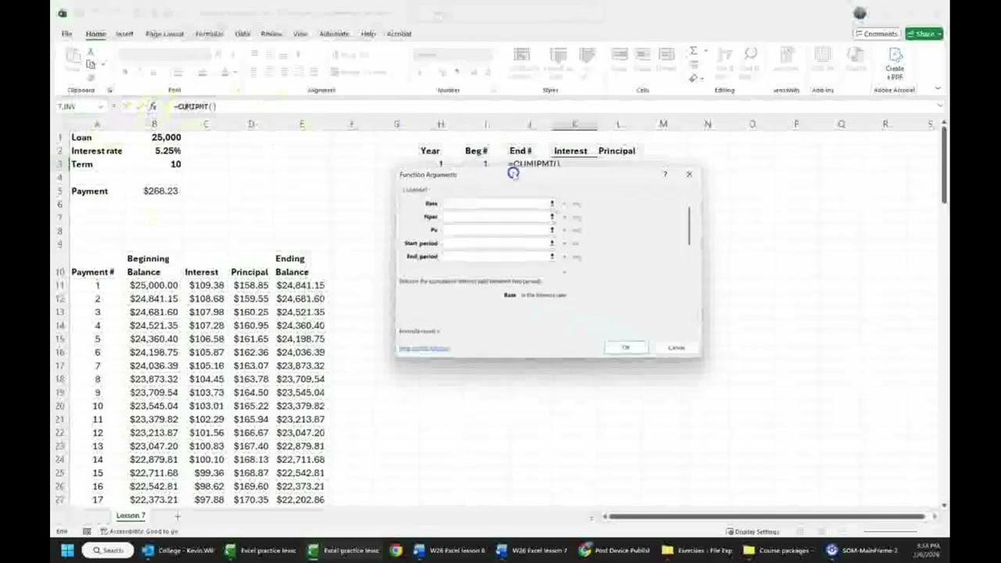1001x563 pixels.
Task: Open W26 Excel lesson 7 Word document in taskbar
Action: [533, 550]
